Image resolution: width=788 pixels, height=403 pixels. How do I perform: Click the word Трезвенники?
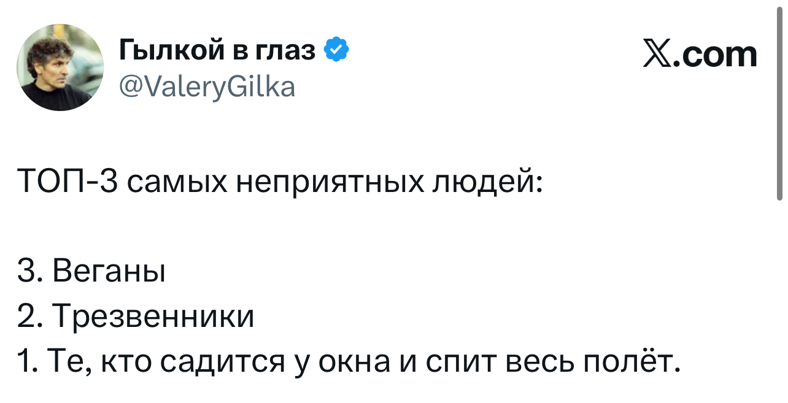point(153,317)
